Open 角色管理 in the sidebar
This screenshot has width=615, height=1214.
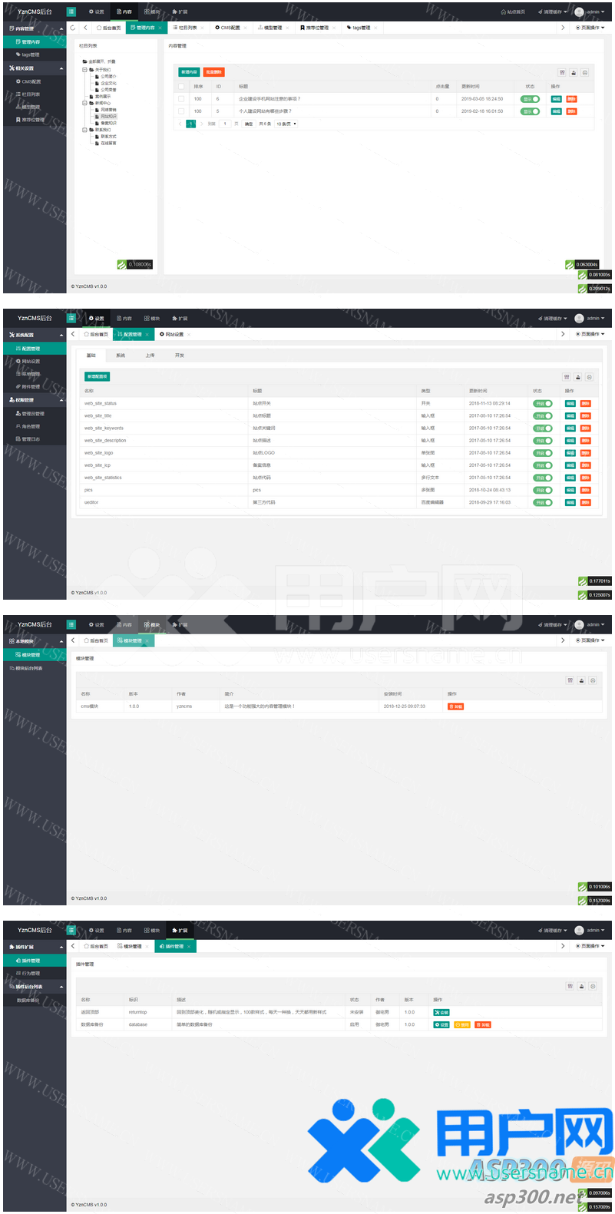[x=29, y=426]
